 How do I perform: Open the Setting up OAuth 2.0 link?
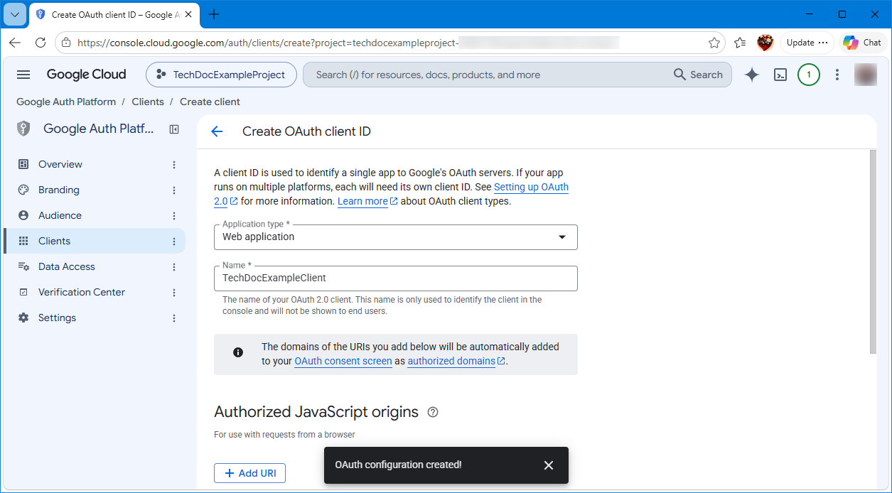pos(532,187)
